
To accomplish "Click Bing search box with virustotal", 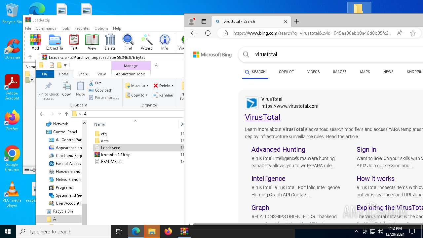I will [330, 55].
